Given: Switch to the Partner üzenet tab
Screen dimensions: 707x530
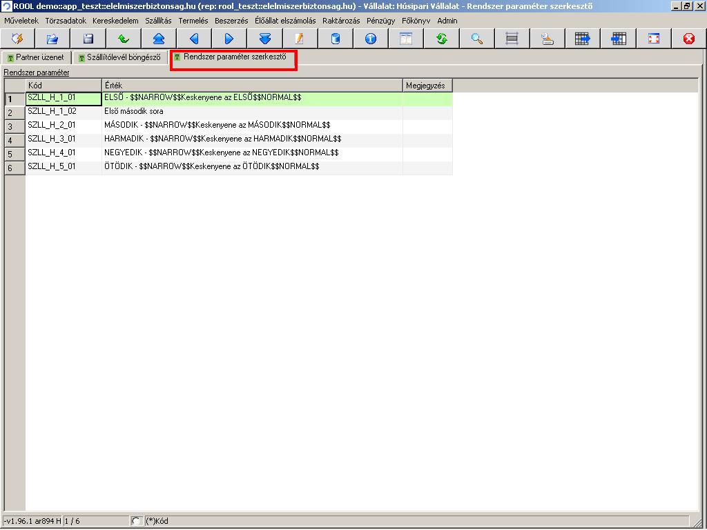Looking at the screenshot, I should tap(36, 57).
